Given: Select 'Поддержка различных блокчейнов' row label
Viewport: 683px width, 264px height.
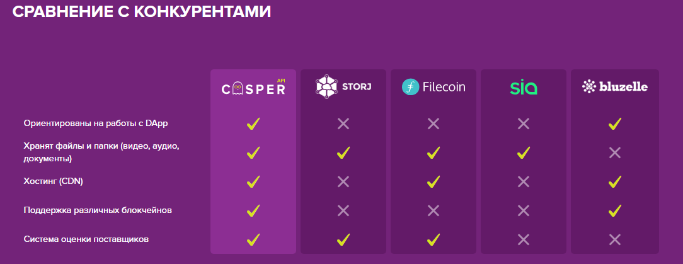Looking at the screenshot, I should coord(98,210).
